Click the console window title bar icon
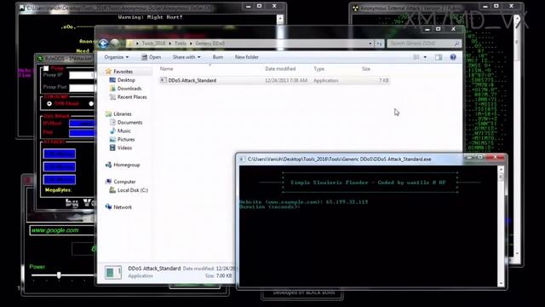Viewport: 545px width, 307px height. point(242,159)
